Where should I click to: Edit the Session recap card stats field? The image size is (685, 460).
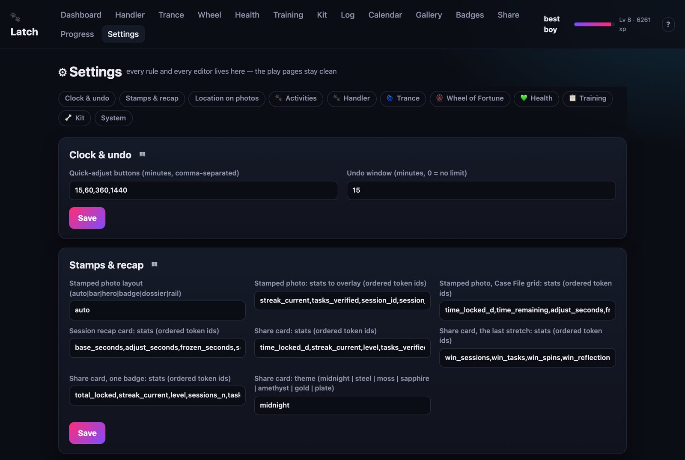pos(157,348)
